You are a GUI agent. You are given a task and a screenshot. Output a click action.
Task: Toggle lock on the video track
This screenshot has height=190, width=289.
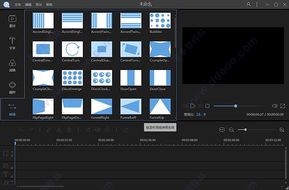point(12,155)
